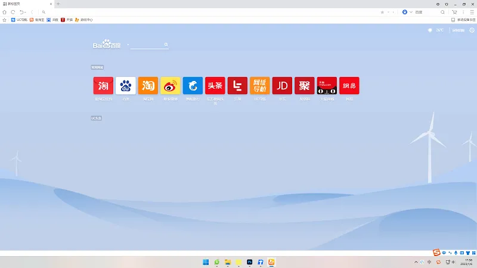Open the blue dolphin tile
This screenshot has height=268, width=477.
[x=193, y=86]
